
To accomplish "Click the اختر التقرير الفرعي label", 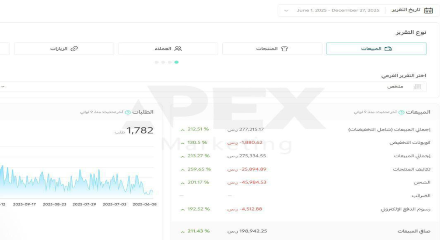I will 404,76.
